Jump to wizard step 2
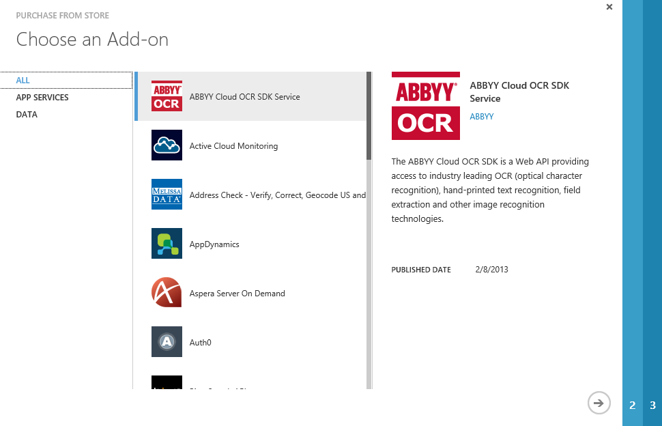This screenshot has width=662, height=426. pyautogui.click(x=633, y=406)
